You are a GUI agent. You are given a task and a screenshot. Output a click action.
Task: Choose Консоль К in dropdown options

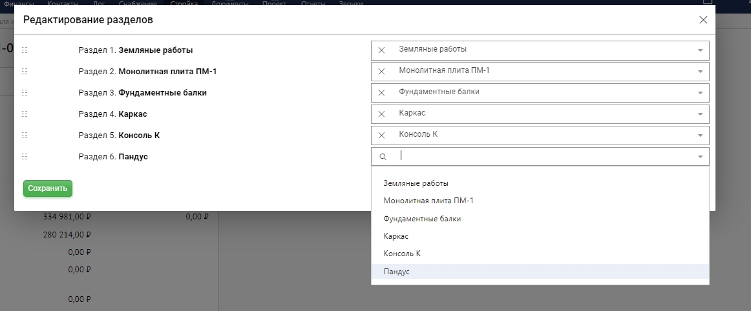pos(402,254)
